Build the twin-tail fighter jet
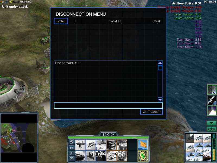 click(x=80, y=145)
